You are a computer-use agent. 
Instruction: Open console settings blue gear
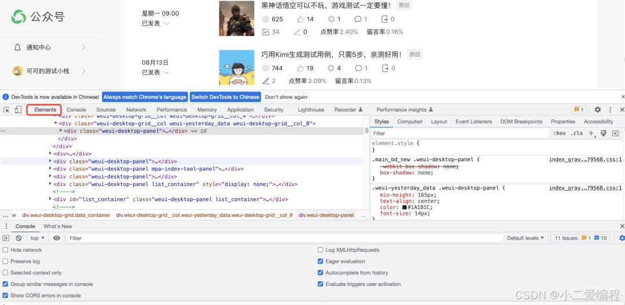point(622,238)
